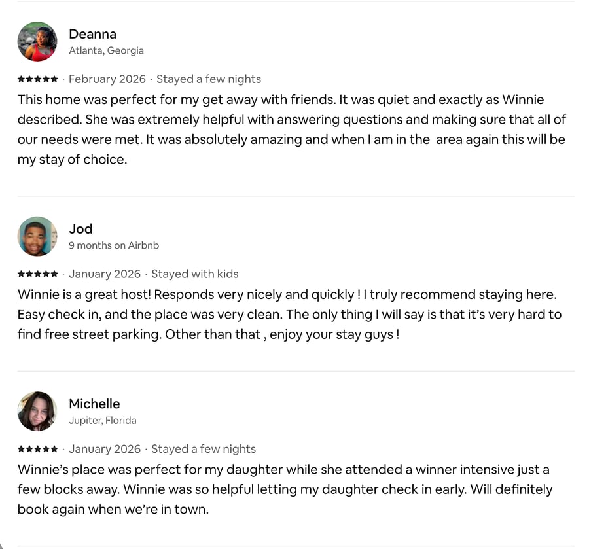
Task: Click the reviewer name Michelle
Action: coord(94,404)
